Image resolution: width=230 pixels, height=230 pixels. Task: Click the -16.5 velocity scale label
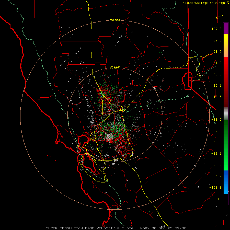click(x=216, y=120)
